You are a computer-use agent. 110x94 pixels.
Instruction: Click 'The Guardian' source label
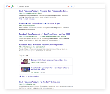coord(35,72)
